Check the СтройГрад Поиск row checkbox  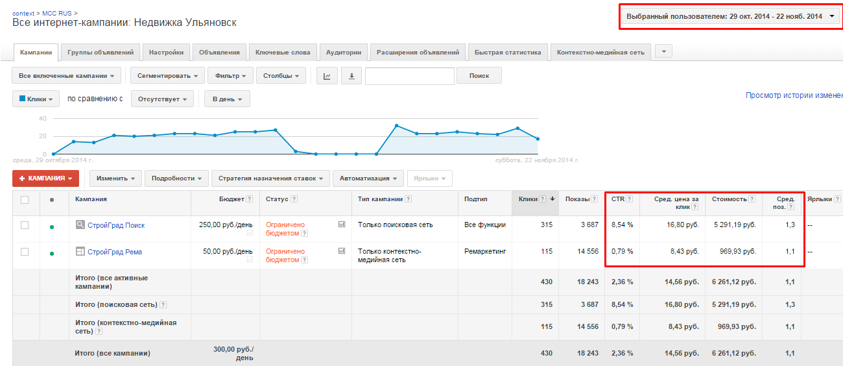(x=25, y=225)
